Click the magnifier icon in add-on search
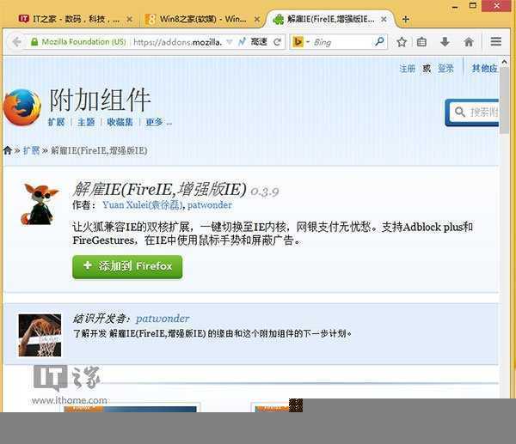 tap(459, 112)
